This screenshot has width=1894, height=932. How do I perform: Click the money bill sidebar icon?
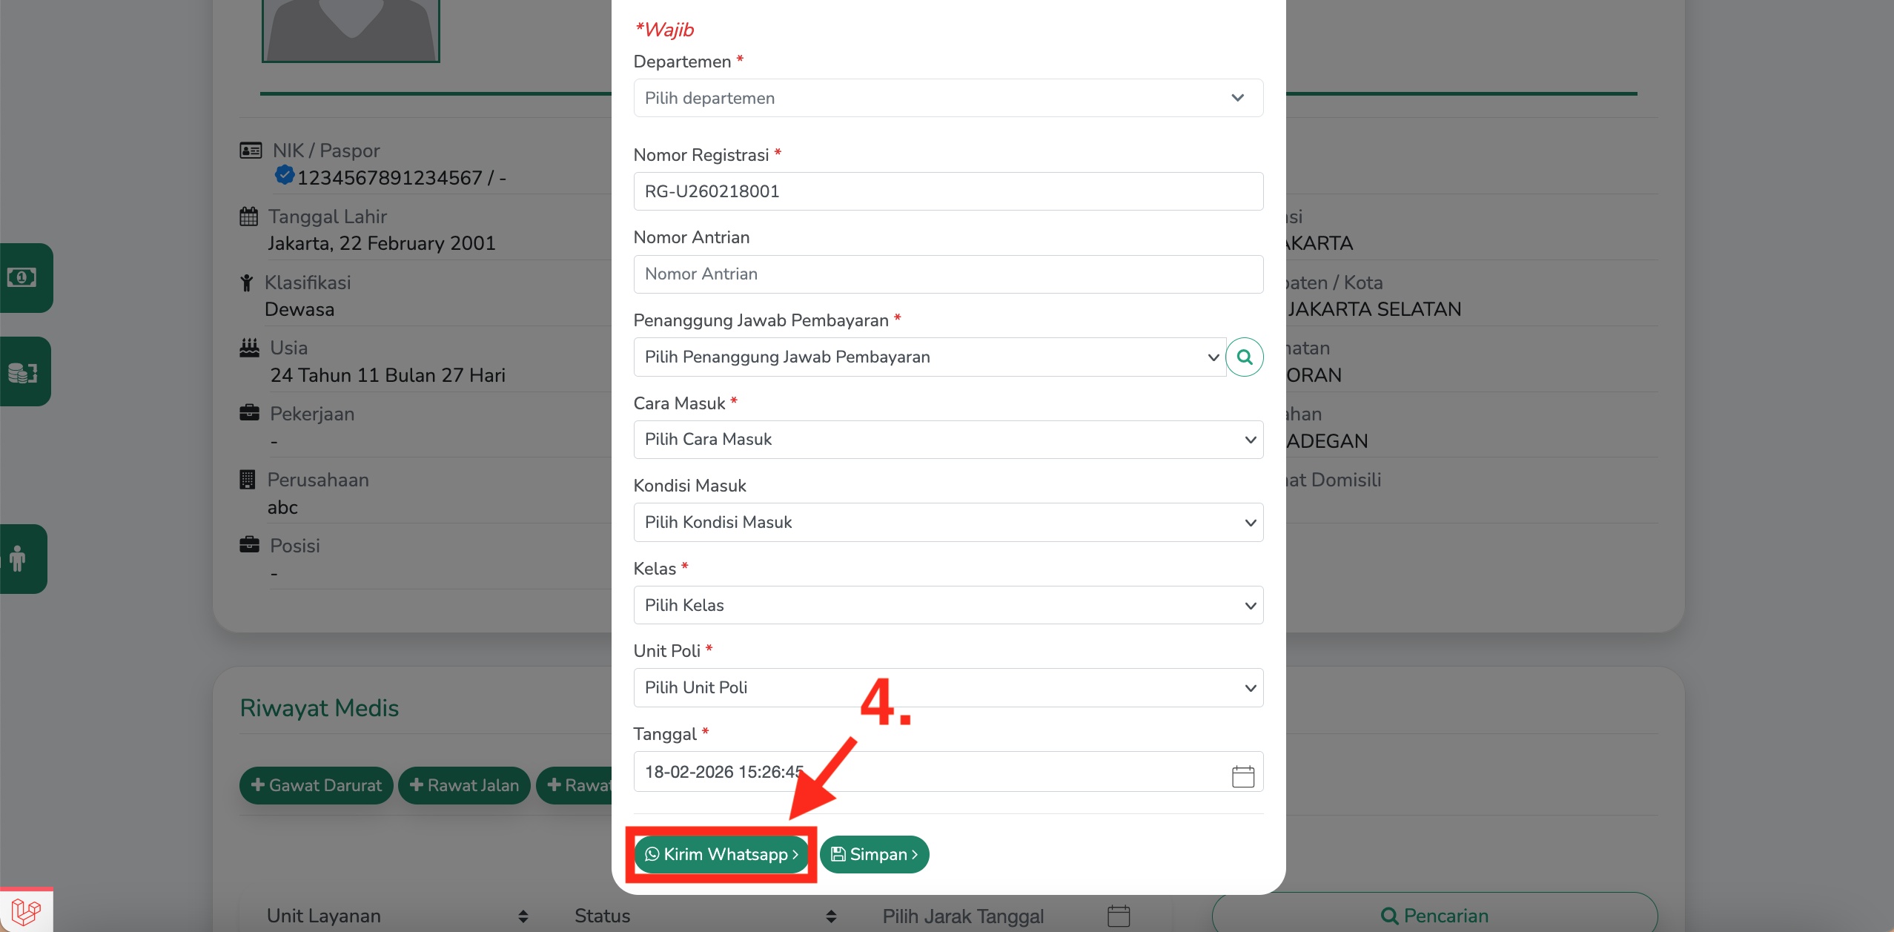pyautogui.click(x=22, y=278)
